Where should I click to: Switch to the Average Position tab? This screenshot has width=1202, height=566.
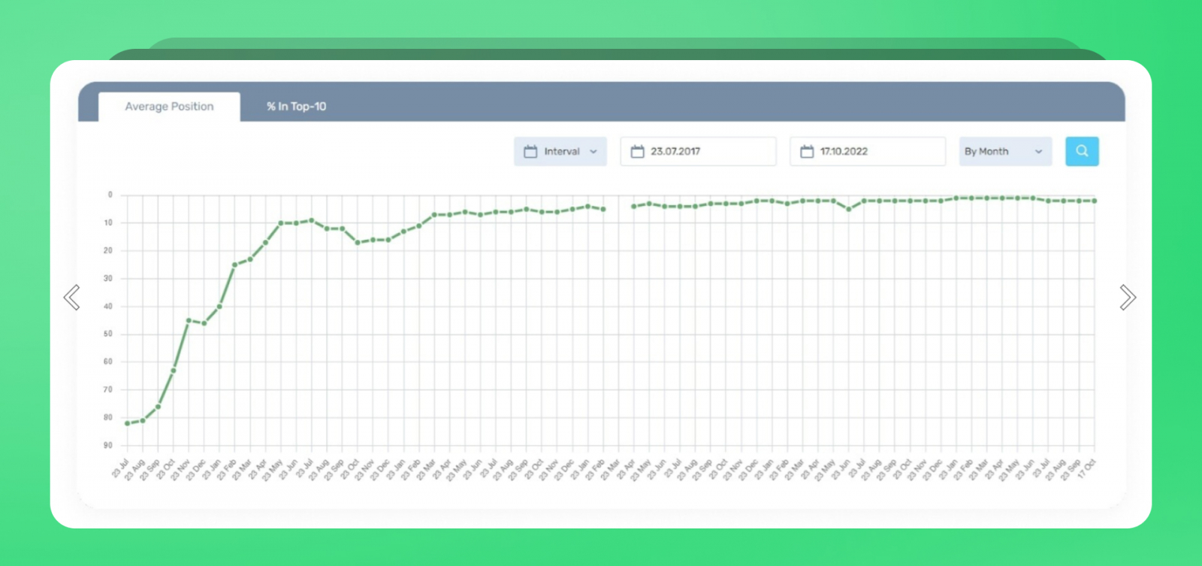(169, 107)
